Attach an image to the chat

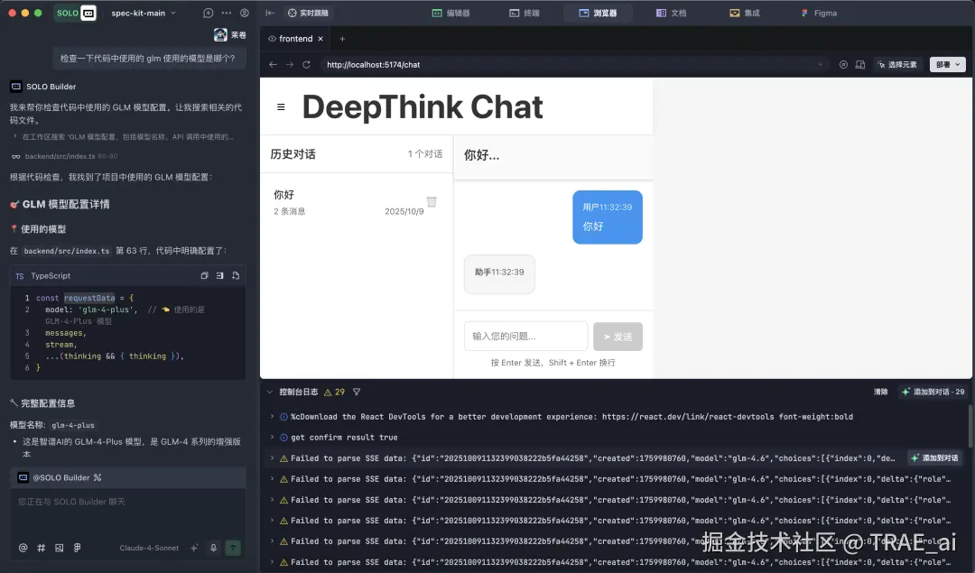tap(59, 548)
